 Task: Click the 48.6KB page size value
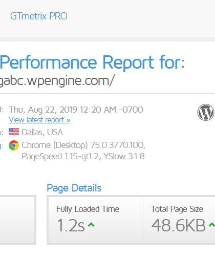coord(178,225)
